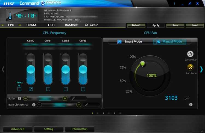This screenshot has width=205, height=133.
Task: Enable the Core2 checkbox
Action: [66, 89]
